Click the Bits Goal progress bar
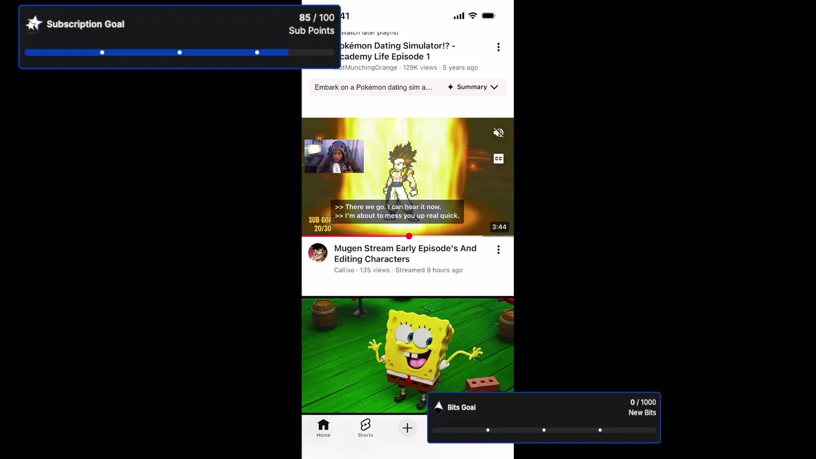The height and width of the screenshot is (459, 816). pyautogui.click(x=544, y=430)
